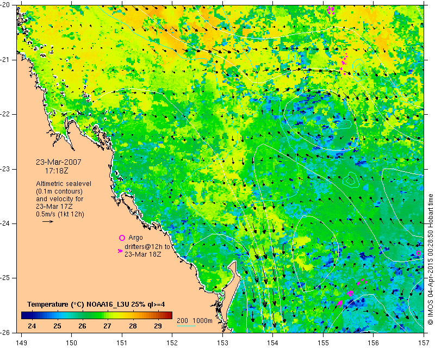Click the magenta Argo circle legend symbol

pos(122,238)
